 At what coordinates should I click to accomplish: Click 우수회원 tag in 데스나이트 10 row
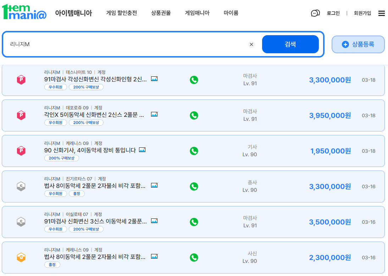click(x=55, y=87)
